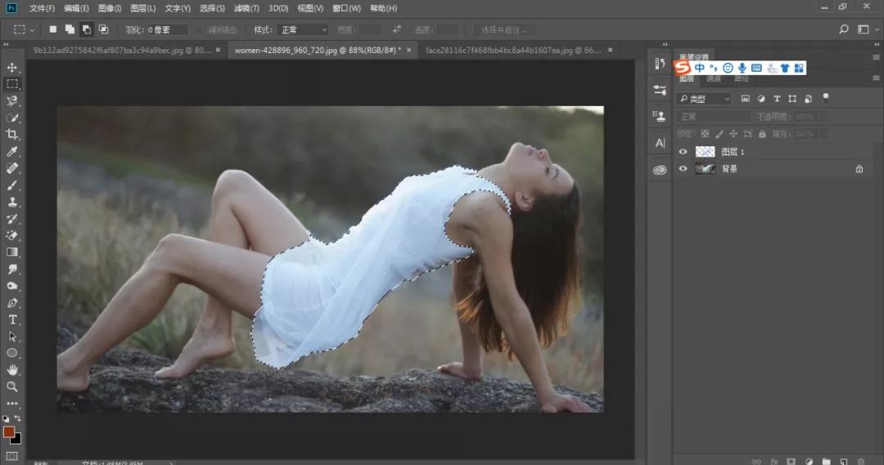Switch to 9b132ad9275842f6af807ba3c94a9bec.jpg tab
The height and width of the screenshot is (465, 884).
coord(122,50)
